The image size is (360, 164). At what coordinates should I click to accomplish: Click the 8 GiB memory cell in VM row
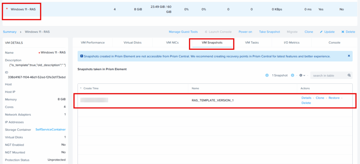(x=138, y=9)
